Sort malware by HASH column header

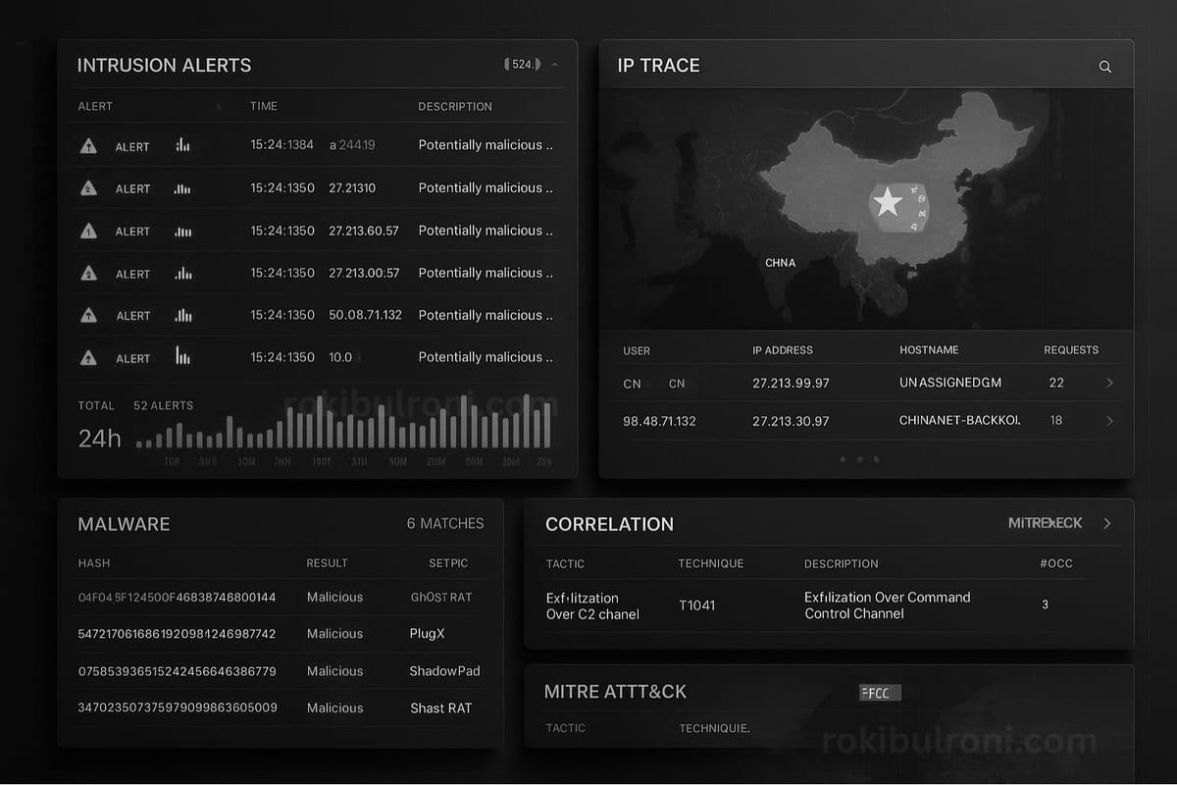(x=94, y=563)
